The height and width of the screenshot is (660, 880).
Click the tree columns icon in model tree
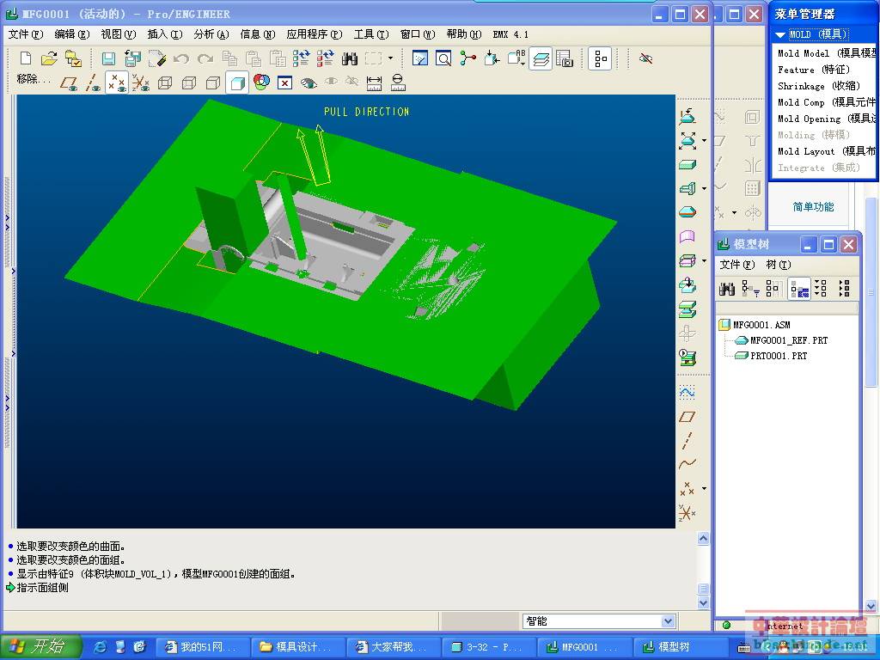click(x=773, y=289)
